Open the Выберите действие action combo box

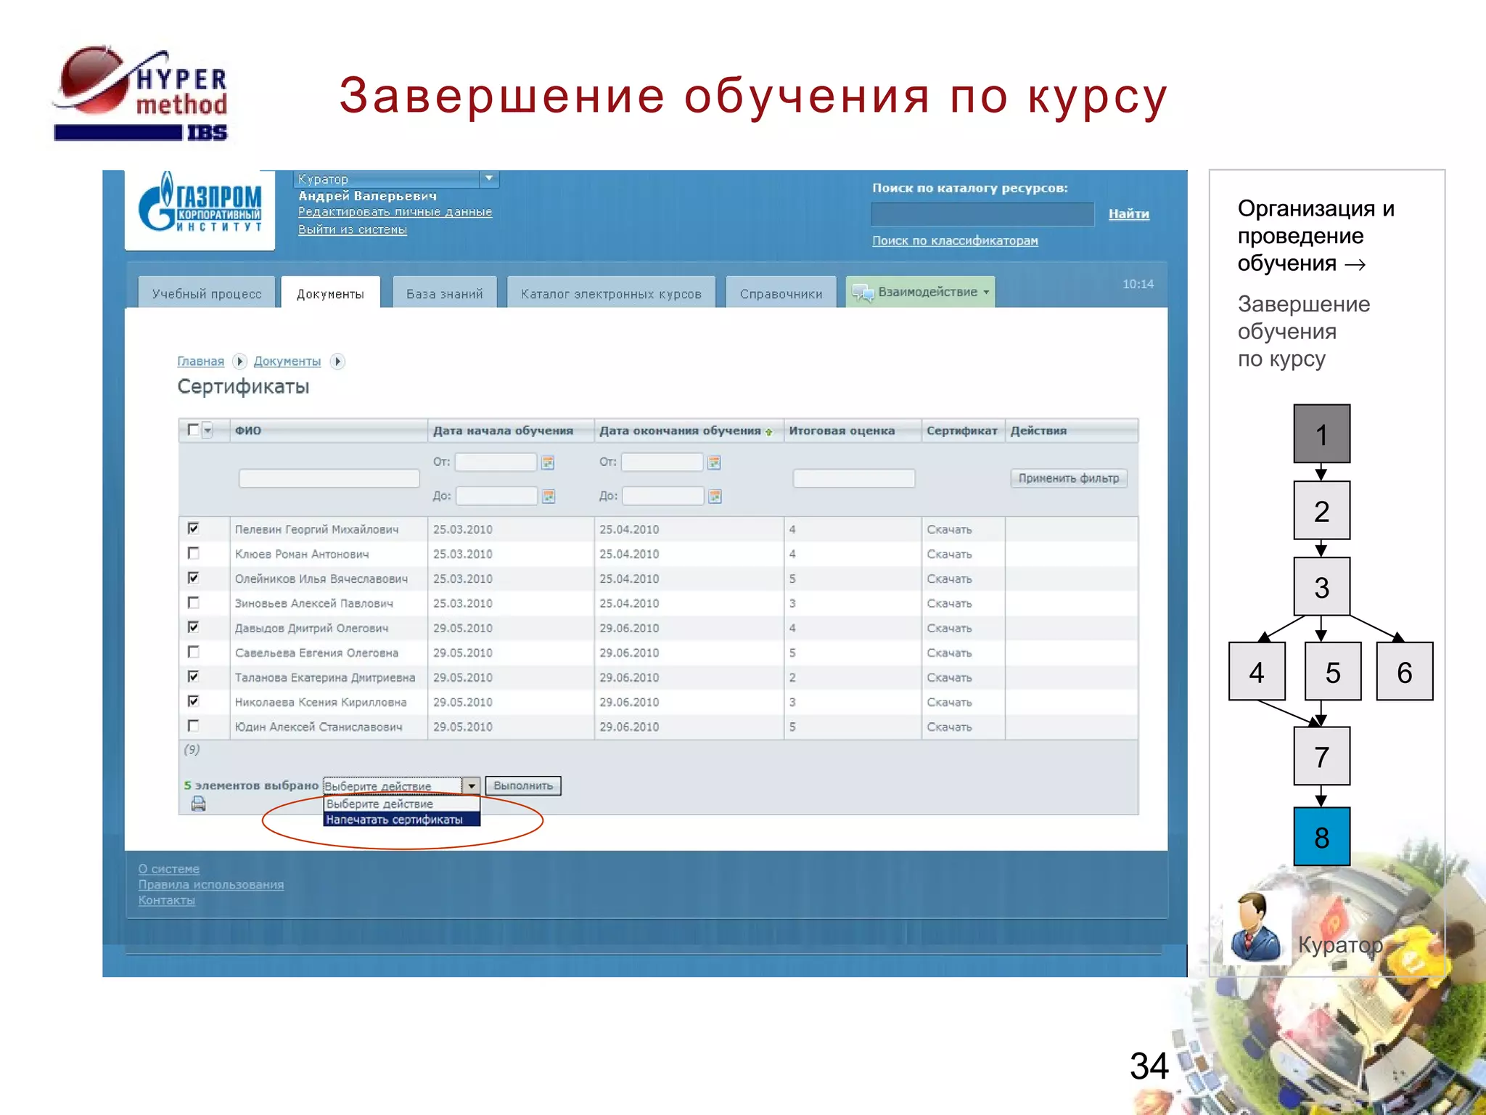(401, 786)
